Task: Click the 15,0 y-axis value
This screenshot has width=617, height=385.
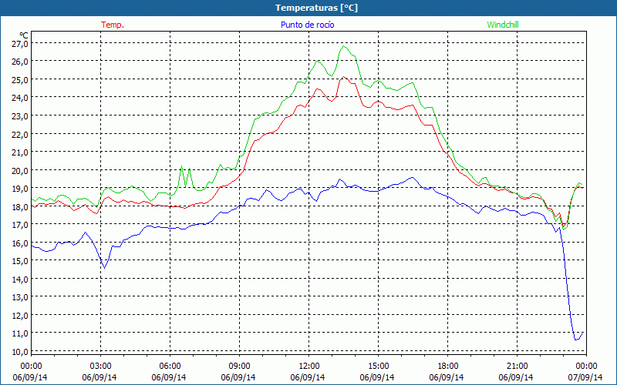Action: coord(19,261)
